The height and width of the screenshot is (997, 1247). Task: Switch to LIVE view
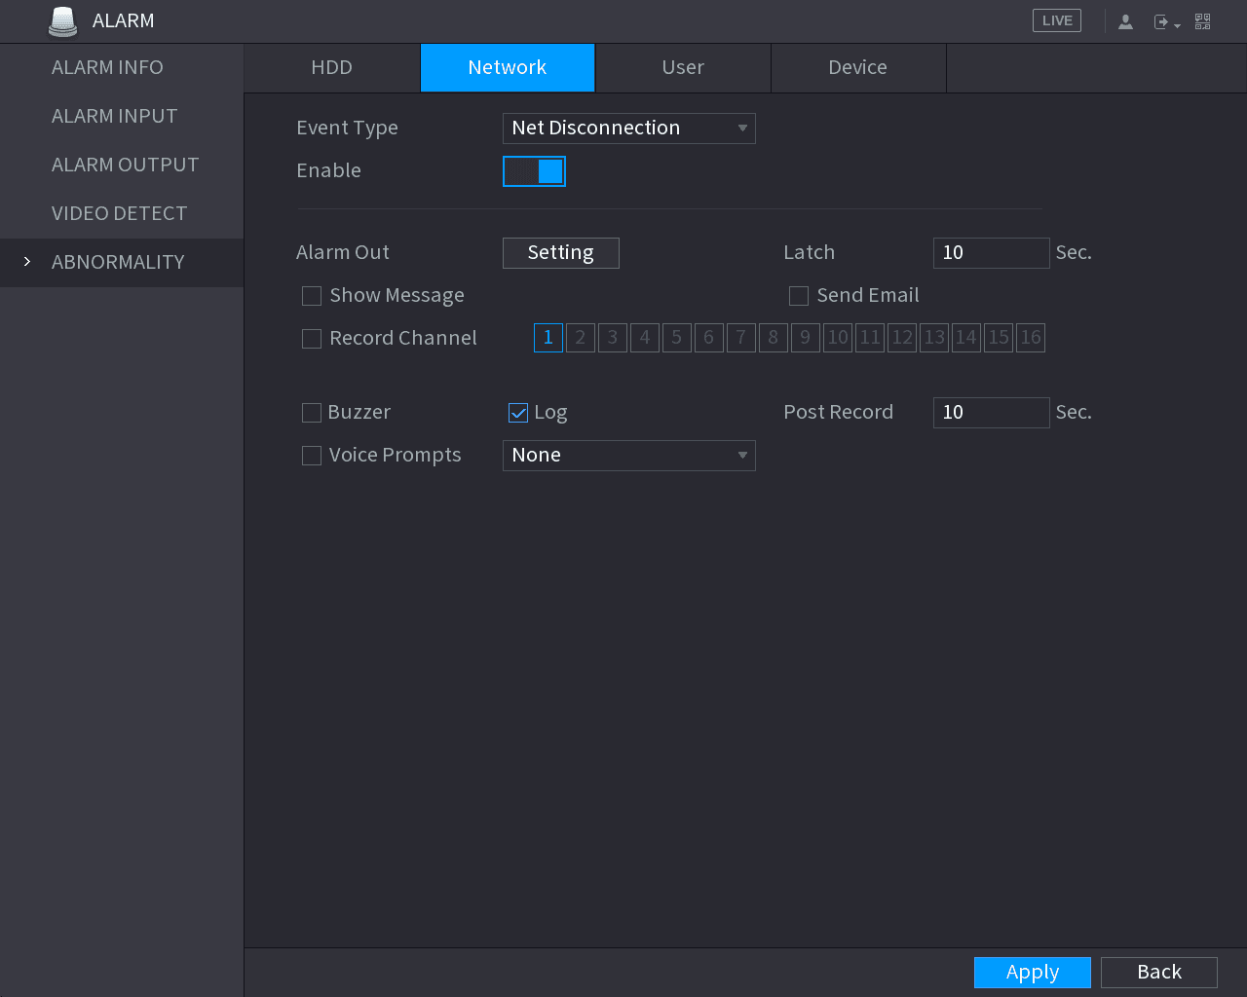1057,20
